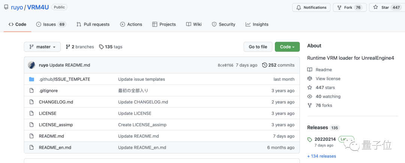Go to the Insights tab

(x=257, y=24)
